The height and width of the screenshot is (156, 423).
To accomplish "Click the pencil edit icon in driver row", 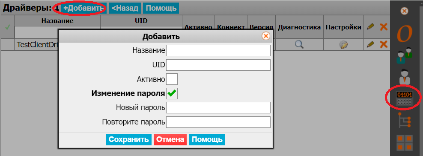I will (370, 44).
